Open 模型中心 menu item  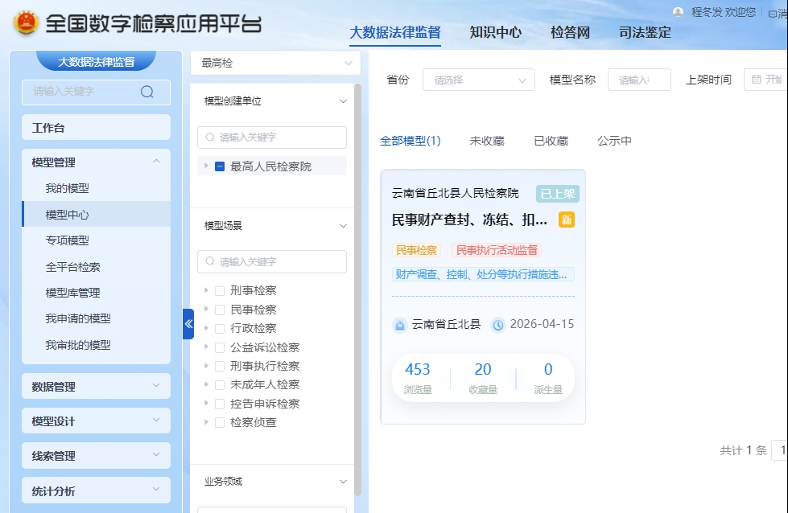tap(96, 215)
